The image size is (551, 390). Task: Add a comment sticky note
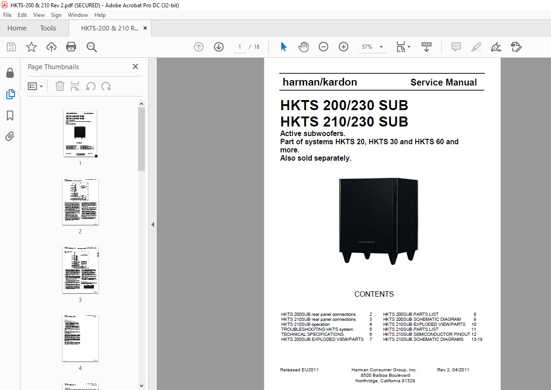tap(456, 47)
